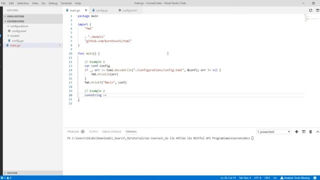Click the UTF-8 encoding status item
The height and width of the screenshot is (180, 320).
click(257, 178)
